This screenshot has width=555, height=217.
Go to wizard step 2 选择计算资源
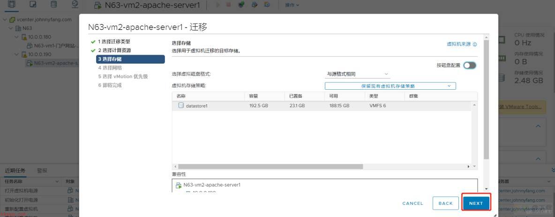coord(114,50)
